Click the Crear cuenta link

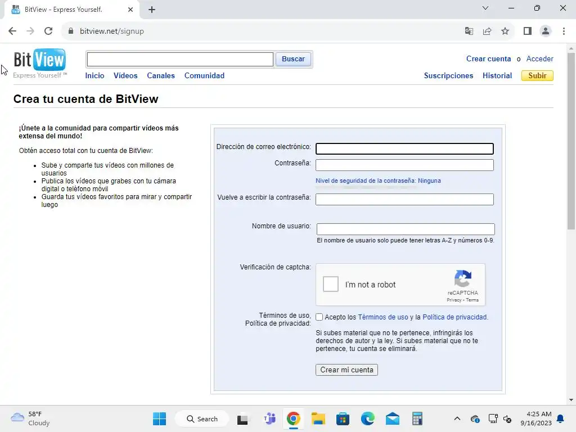(x=489, y=58)
